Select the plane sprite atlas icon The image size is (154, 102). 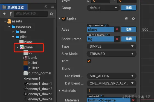[22, 47]
